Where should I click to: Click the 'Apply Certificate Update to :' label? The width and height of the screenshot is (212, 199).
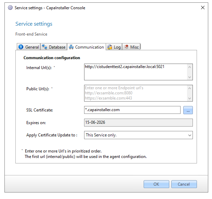click(x=52, y=135)
